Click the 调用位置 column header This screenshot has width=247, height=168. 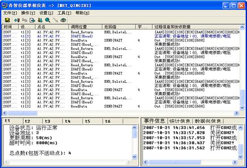[x=85, y=27]
